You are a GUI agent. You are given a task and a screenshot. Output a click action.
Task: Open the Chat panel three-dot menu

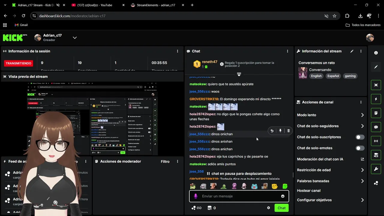pos(287,51)
